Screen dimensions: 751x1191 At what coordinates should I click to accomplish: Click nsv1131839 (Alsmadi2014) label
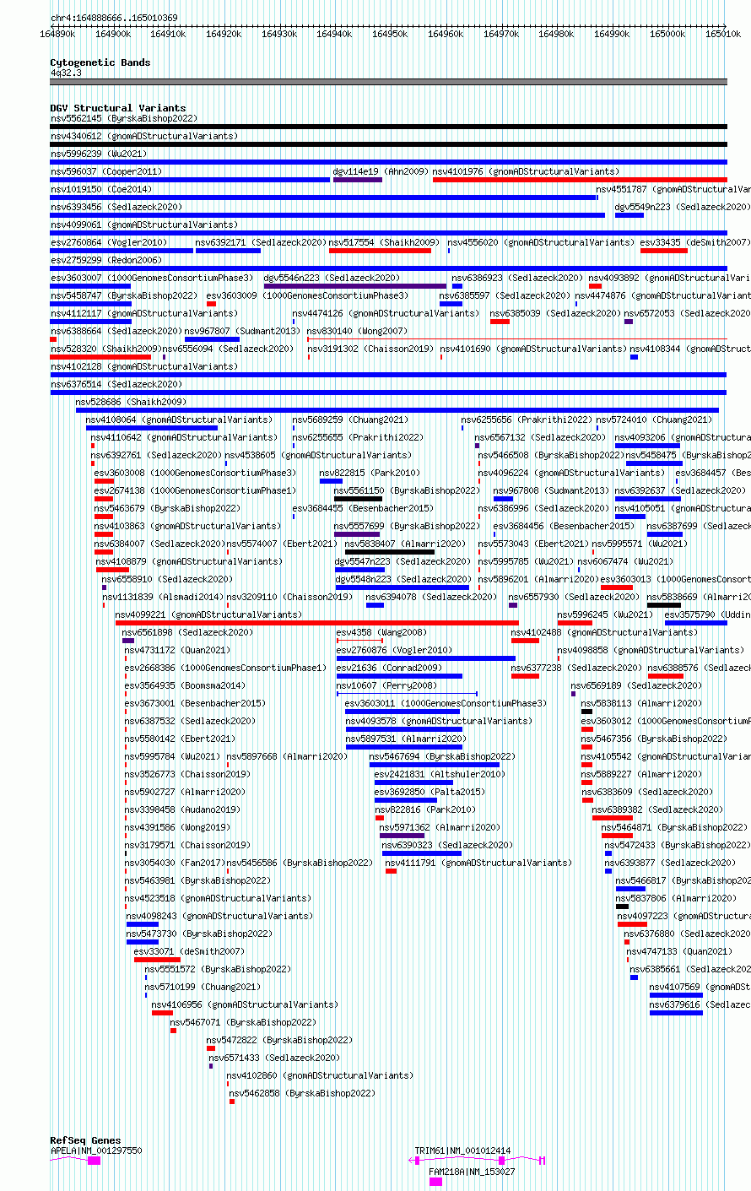pos(163,597)
